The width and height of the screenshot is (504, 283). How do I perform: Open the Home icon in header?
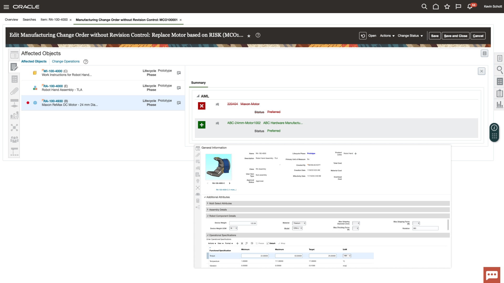(436, 7)
